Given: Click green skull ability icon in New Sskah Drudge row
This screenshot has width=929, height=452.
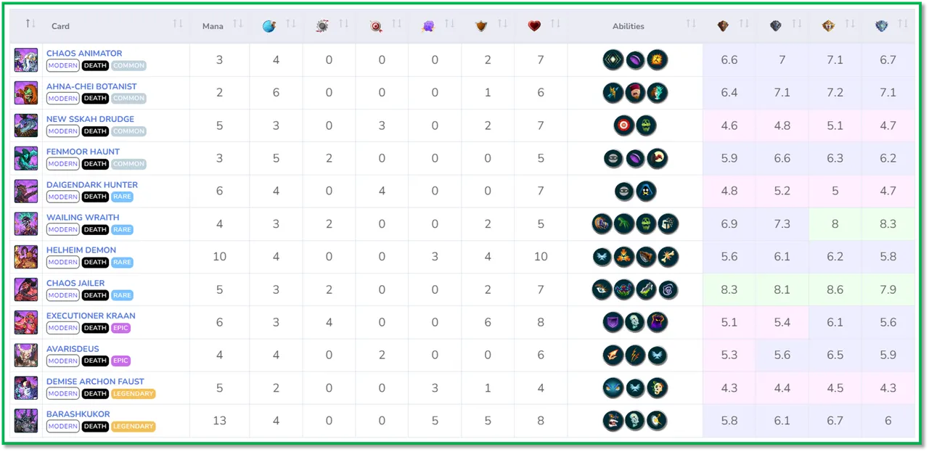Looking at the screenshot, I should tap(646, 126).
